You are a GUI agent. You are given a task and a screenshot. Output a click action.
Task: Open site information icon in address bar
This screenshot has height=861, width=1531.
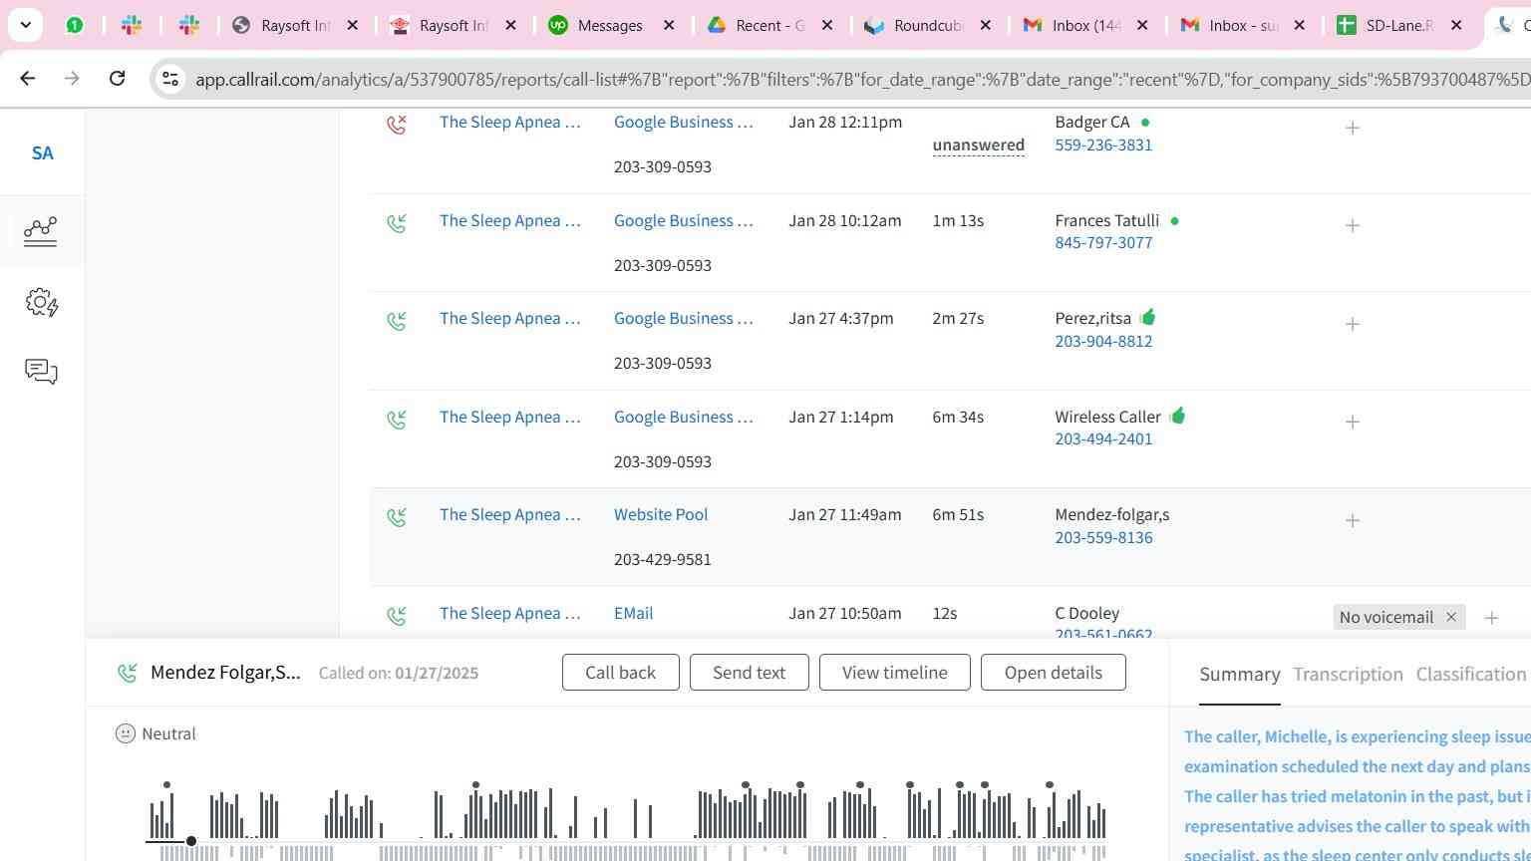tap(170, 79)
